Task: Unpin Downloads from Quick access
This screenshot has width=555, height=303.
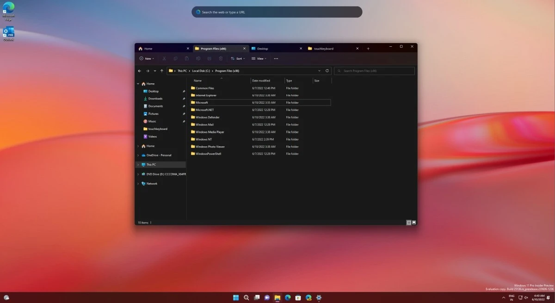Action: (184, 99)
